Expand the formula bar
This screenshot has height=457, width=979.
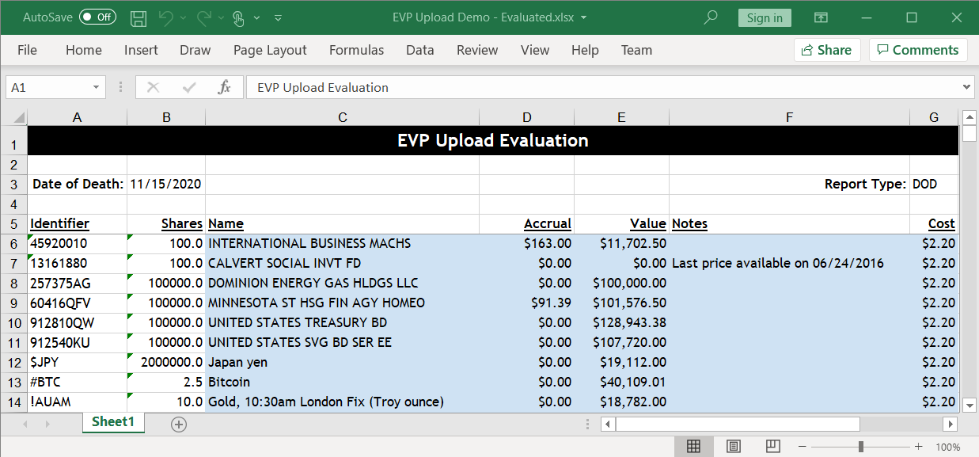[966, 87]
